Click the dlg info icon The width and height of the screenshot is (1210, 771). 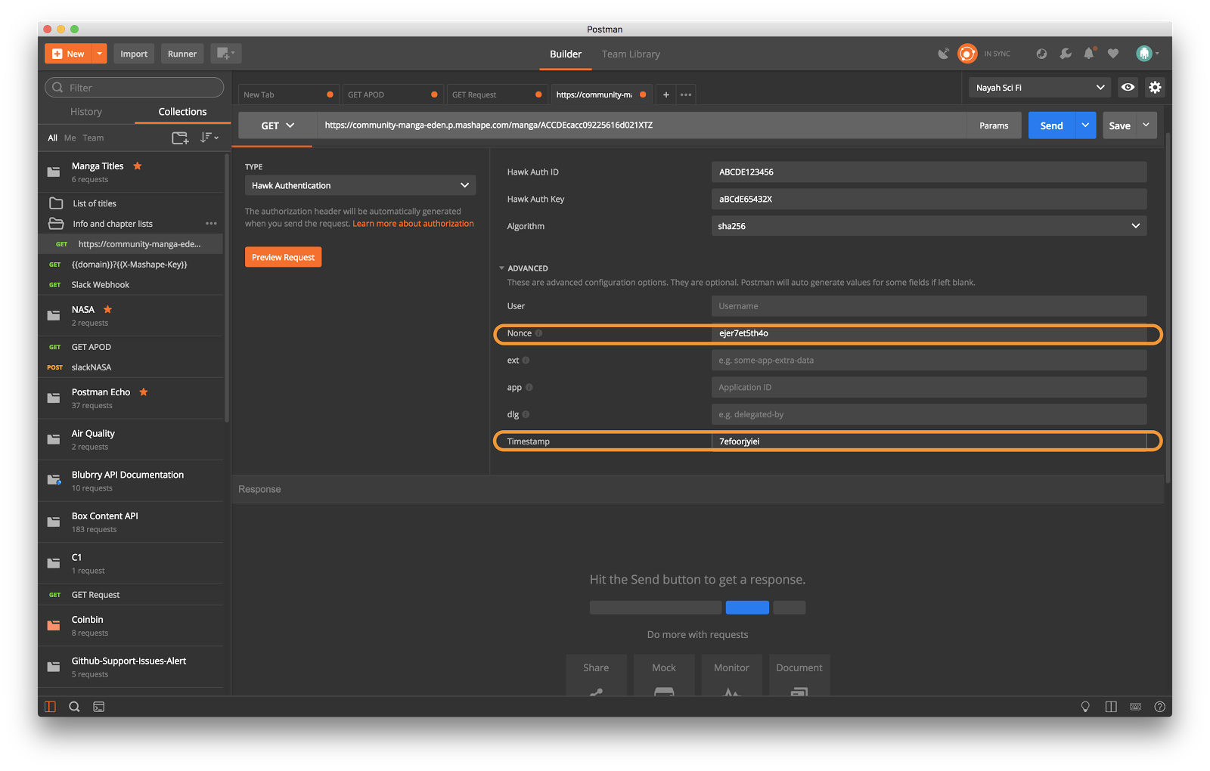(526, 414)
